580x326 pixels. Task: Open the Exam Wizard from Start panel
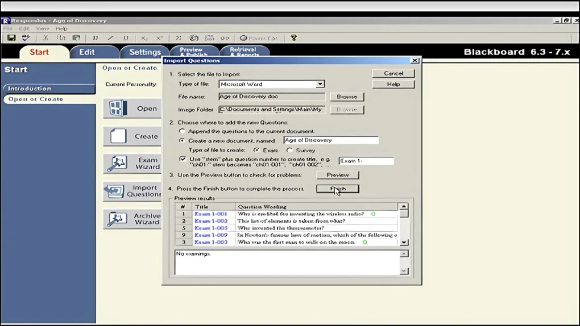(x=132, y=164)
